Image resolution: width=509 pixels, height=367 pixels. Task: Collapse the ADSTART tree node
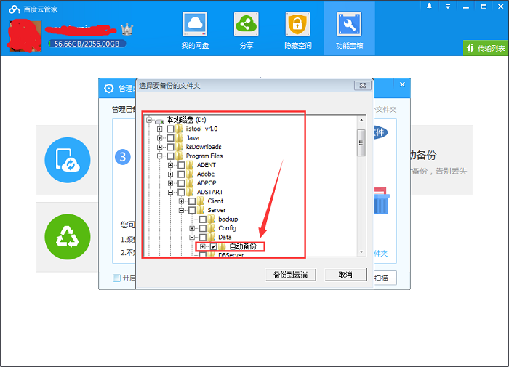coord(170,192)
